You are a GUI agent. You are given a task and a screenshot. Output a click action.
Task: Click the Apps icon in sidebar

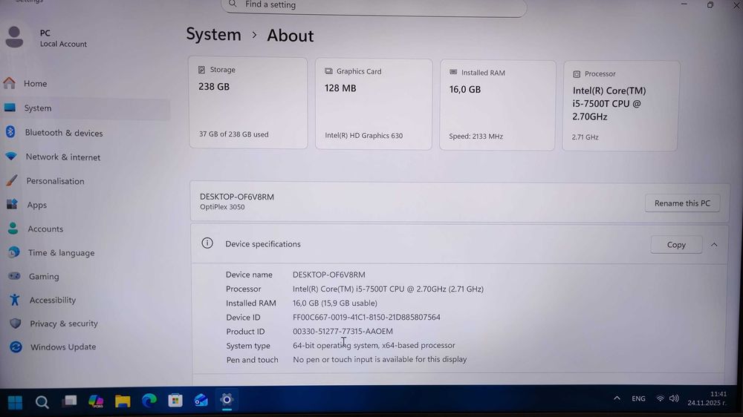[12, 205]
